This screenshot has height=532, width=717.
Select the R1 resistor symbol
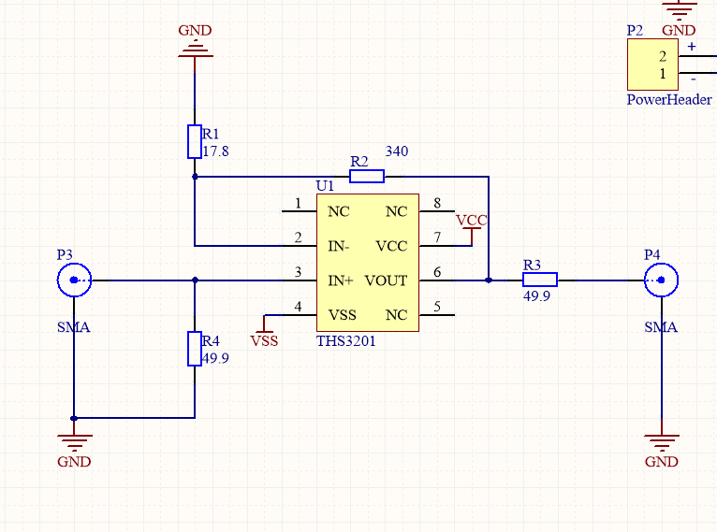pos(195,141)
